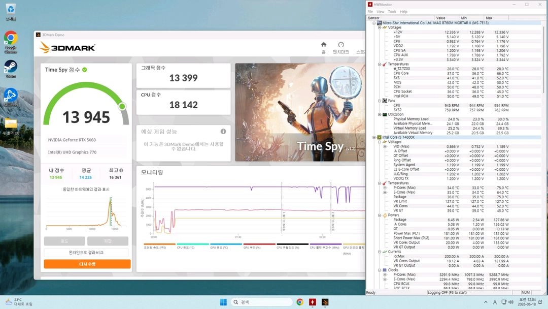The width and height of the screenshot is (548, 309).
Task: Click the info icon in estimated game performance card
Action: tap(223, 132)
